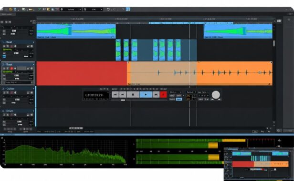Click the icon at the top-right above the vertical scrollbar
Screen dimensions: 294x181
[x=279, y=21]
